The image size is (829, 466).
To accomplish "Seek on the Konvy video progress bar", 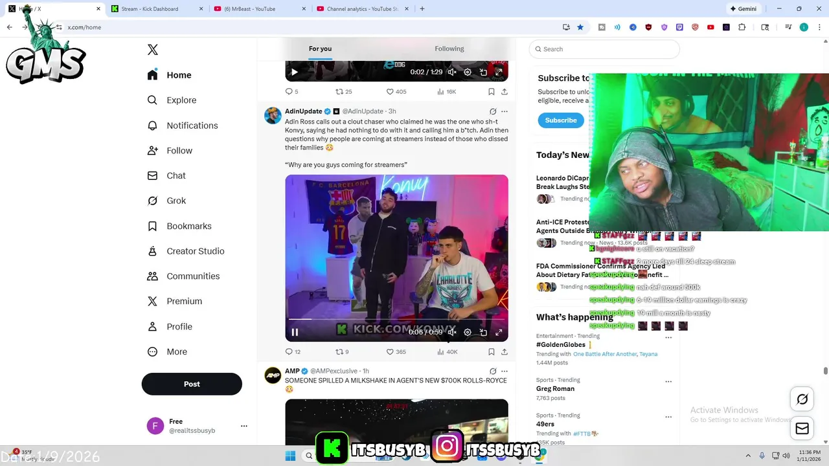I will pyautogui.click(x=396, y=319).
